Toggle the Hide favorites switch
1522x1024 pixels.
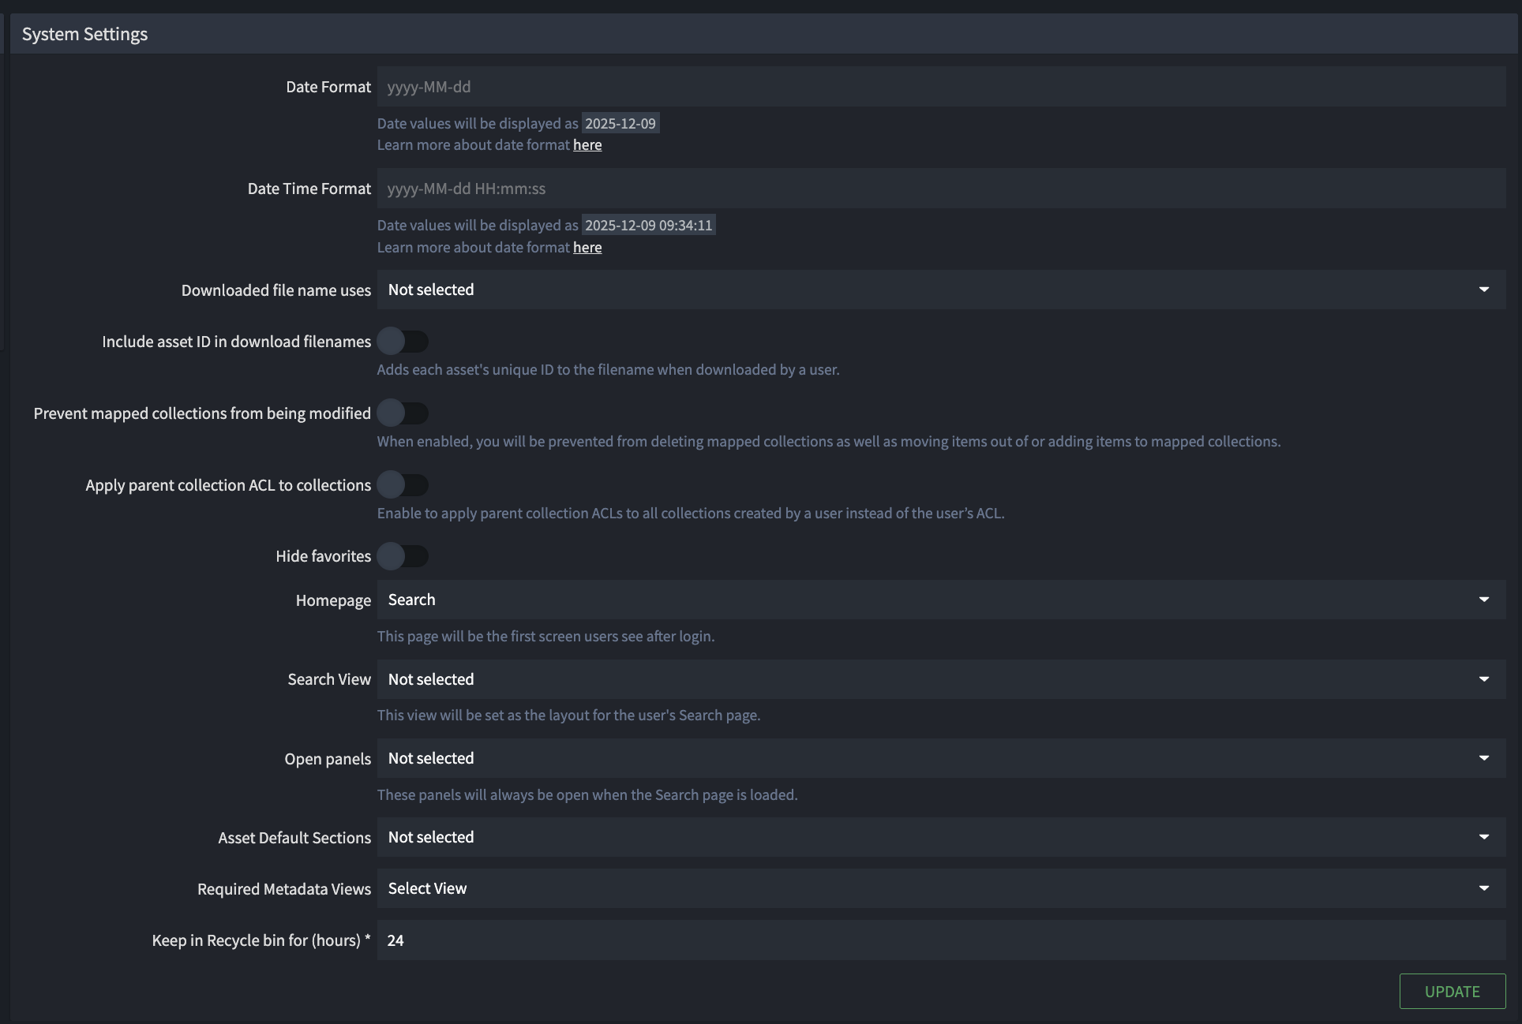point(403,556)
